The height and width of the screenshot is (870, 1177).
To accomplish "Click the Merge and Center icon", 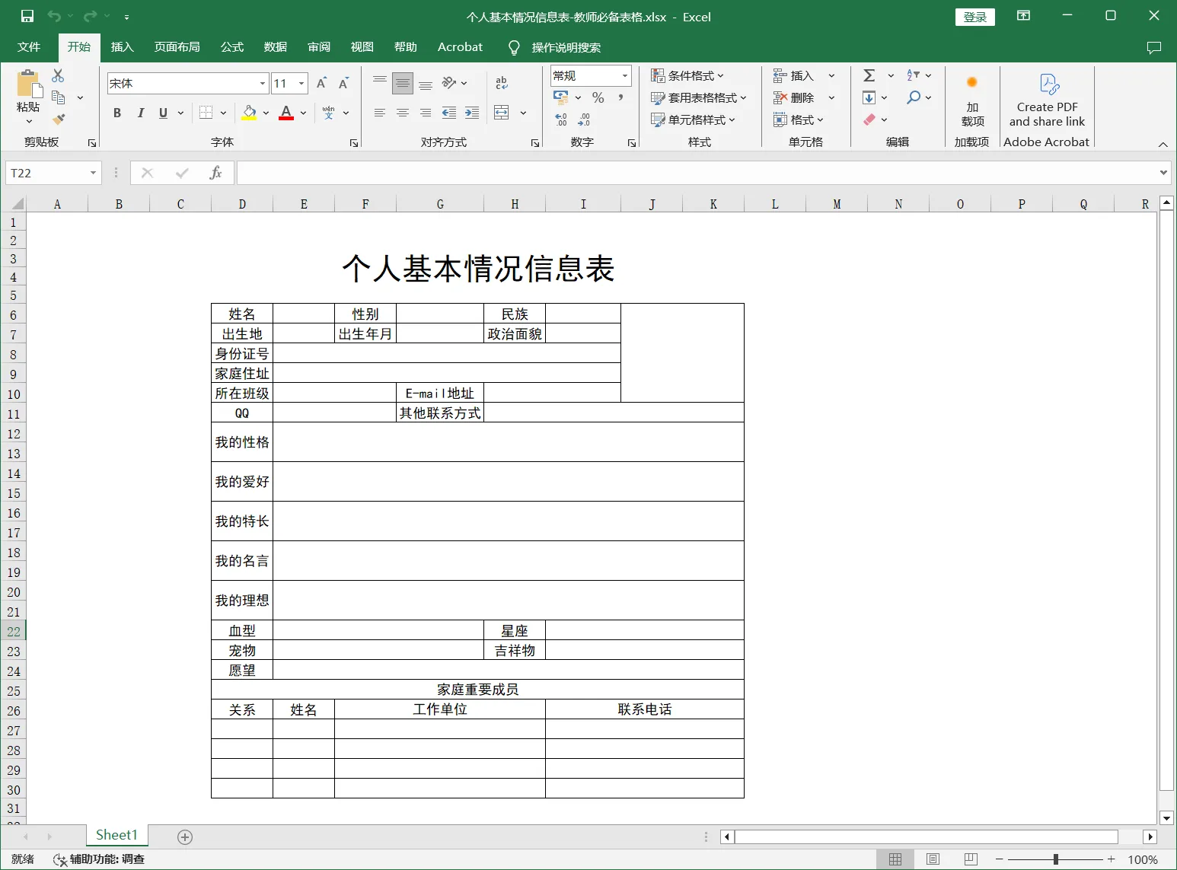I will (502, 113).
